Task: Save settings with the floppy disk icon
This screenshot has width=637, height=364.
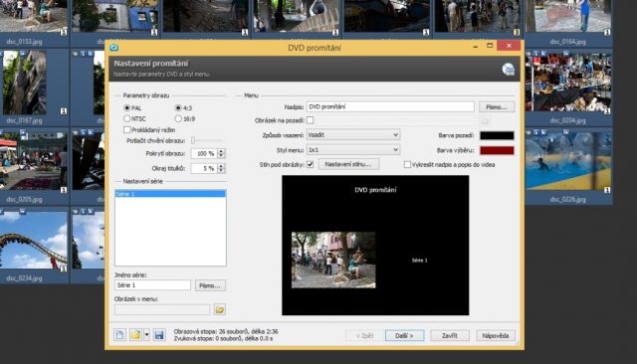Action: (x=159, y=335)
